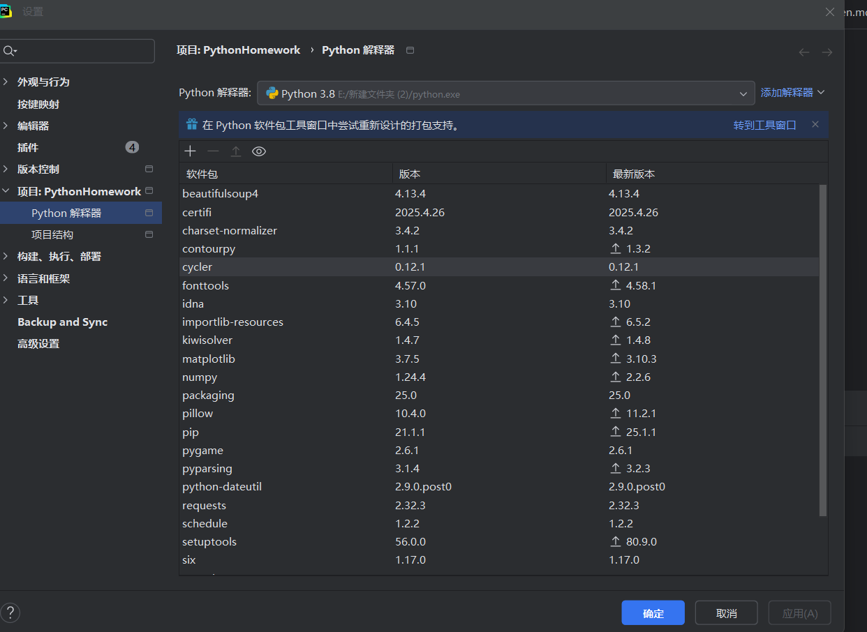Click the upgrade arrow beside pip 25.1.1
This screenshot has width=867, height=632.
pos(616,432)
